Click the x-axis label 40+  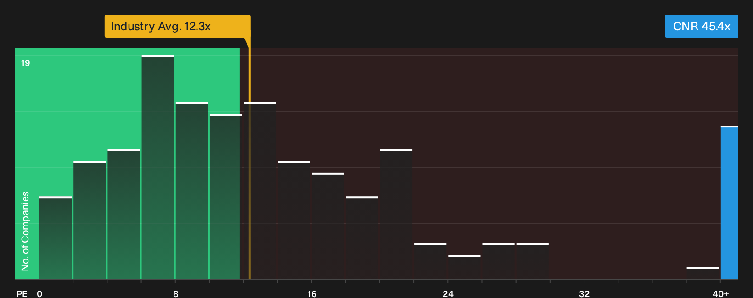pos(720,293)
